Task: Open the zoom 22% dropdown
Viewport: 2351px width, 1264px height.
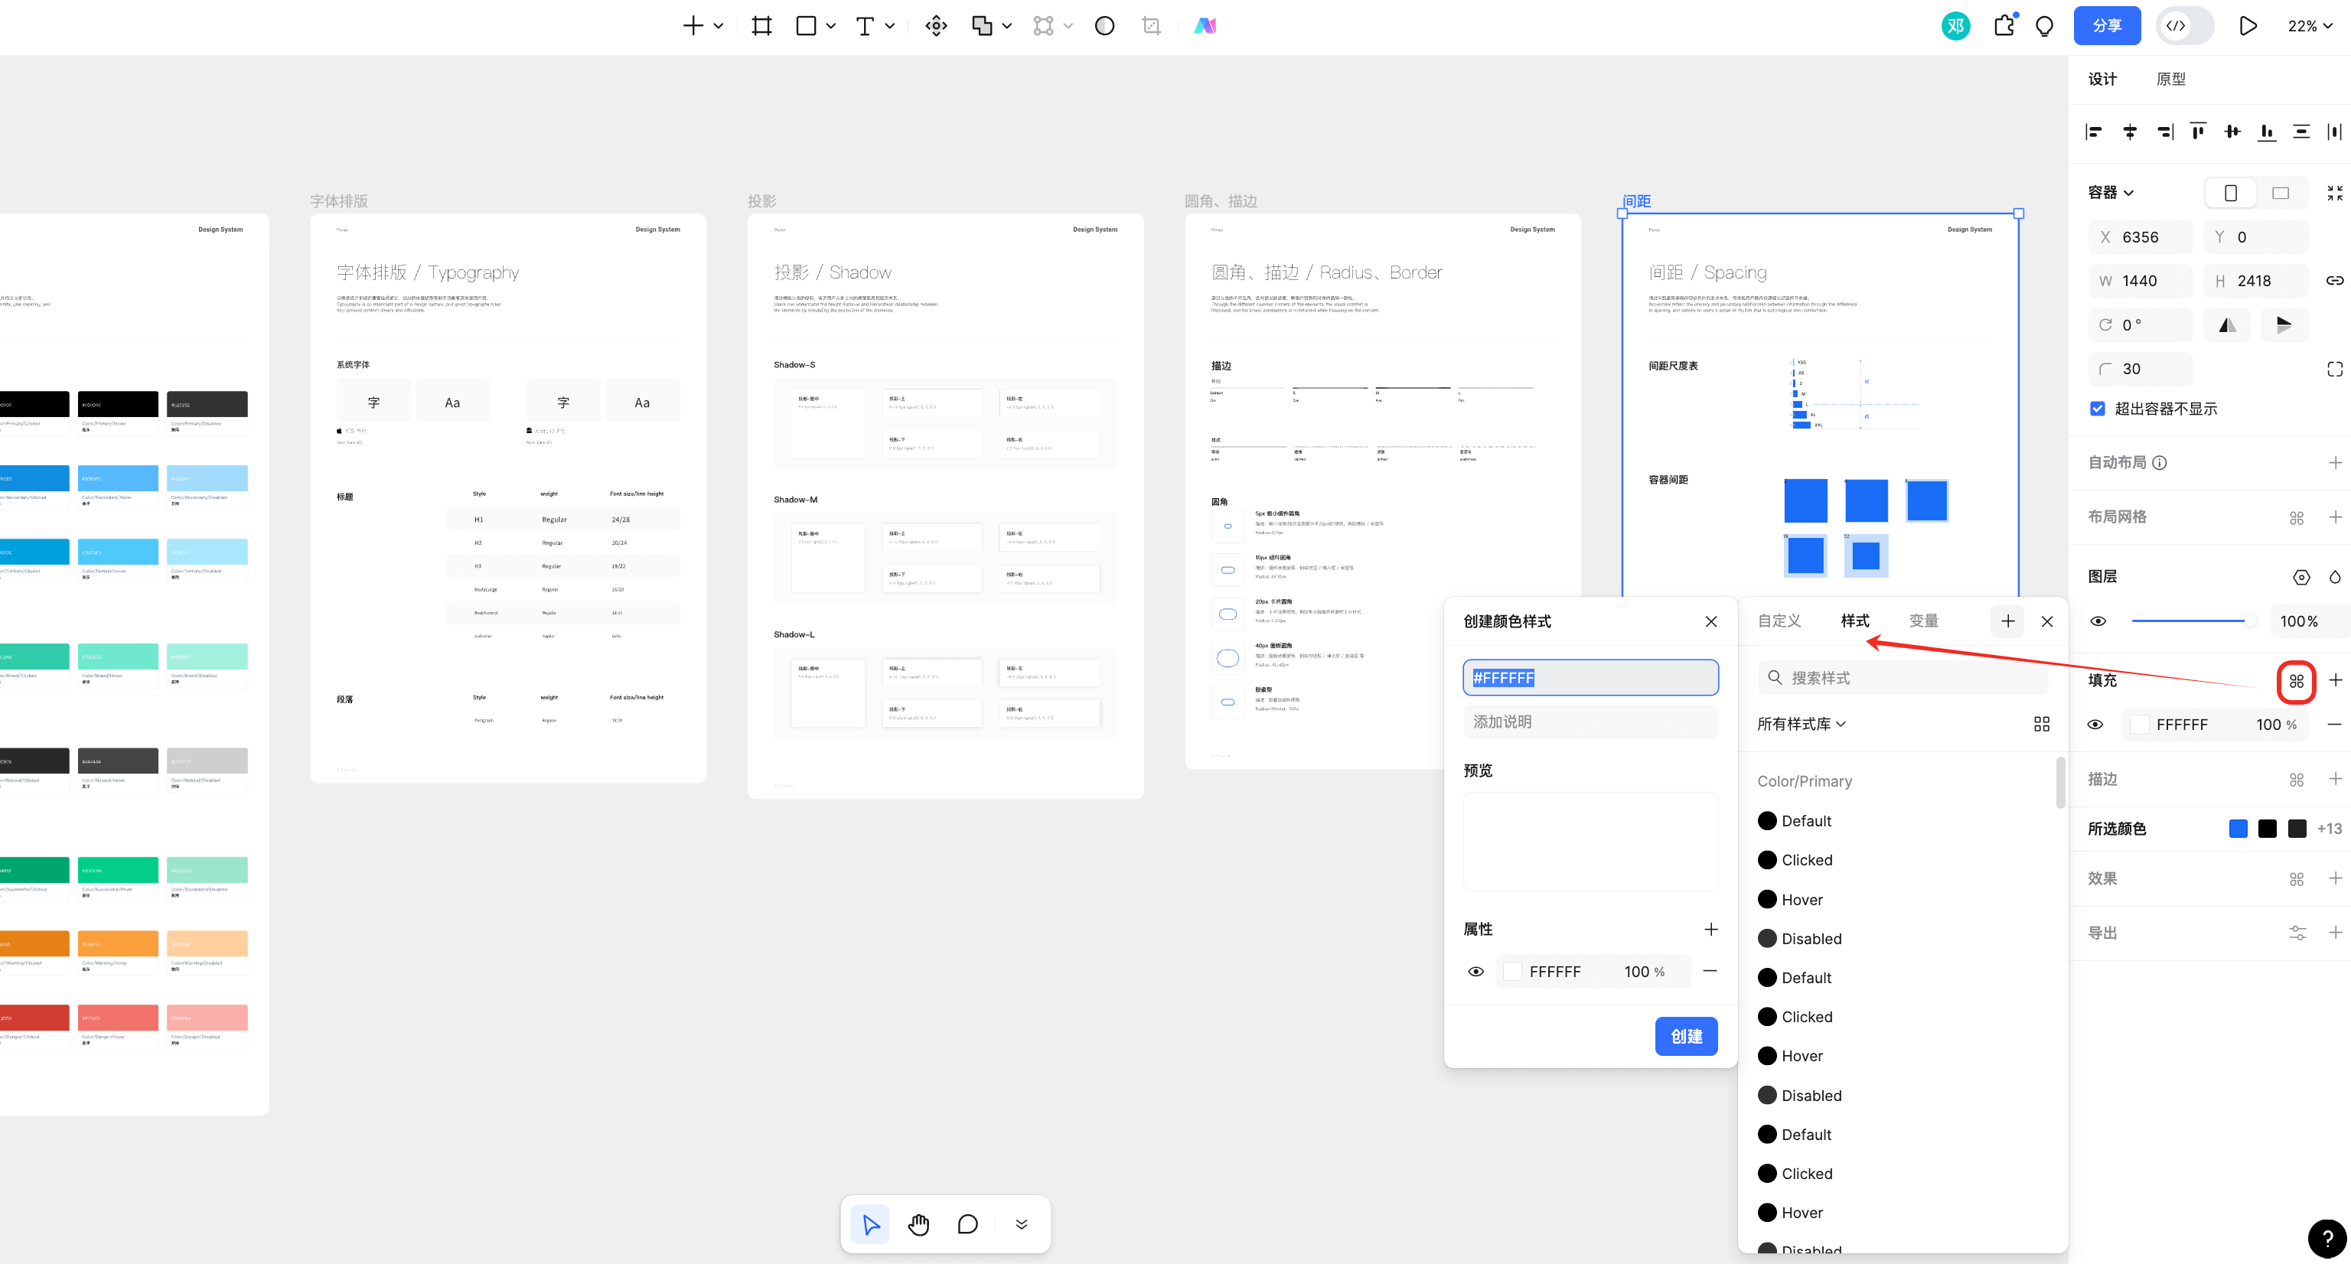Action: [2309, 25]
